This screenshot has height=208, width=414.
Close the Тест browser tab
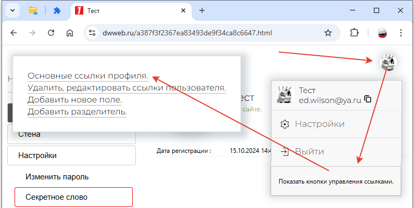[182, 10]
